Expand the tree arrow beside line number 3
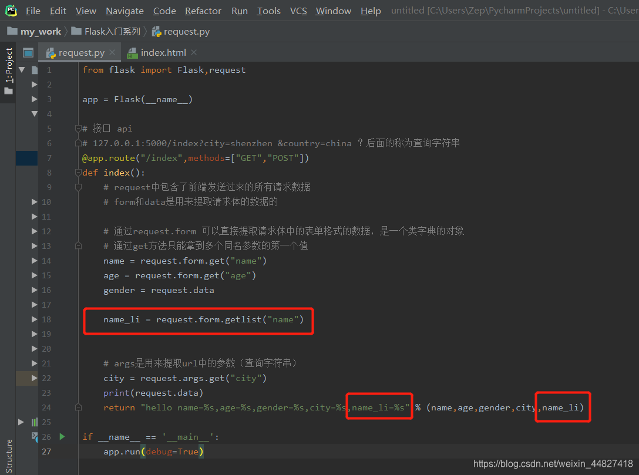The width and height of the screenshot is (639, 475). pyautogui.click(x=35, y=99)
